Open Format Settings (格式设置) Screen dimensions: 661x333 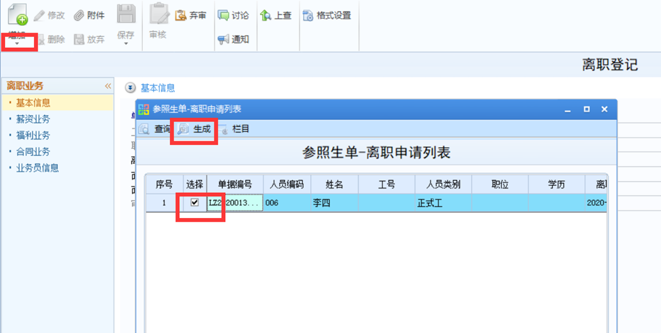click(327, 16)
